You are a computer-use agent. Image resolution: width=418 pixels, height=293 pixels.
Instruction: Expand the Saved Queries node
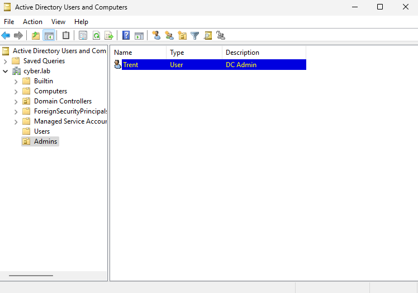[x=6, y=61]
